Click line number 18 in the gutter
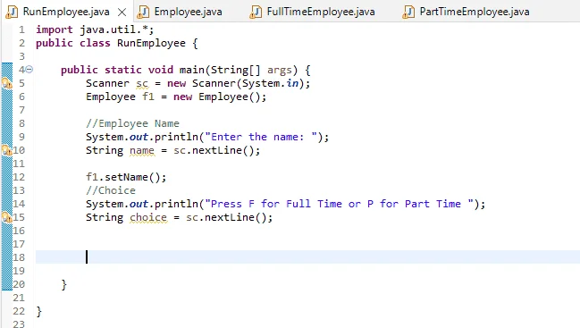Viewport: 580px width, 328px height. pos(19,257)
